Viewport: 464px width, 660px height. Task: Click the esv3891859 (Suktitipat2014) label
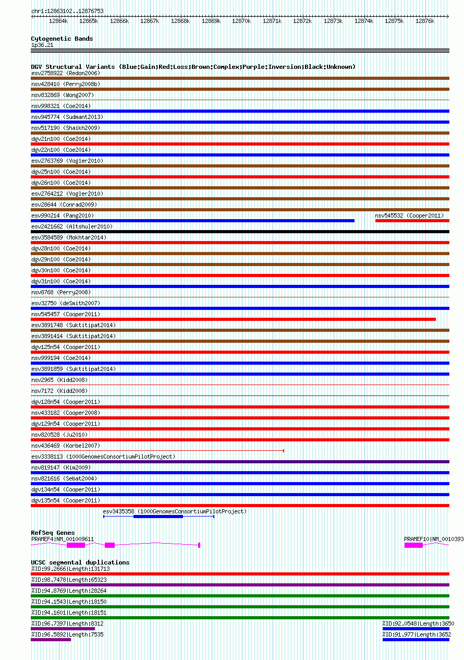click(74, 369)
